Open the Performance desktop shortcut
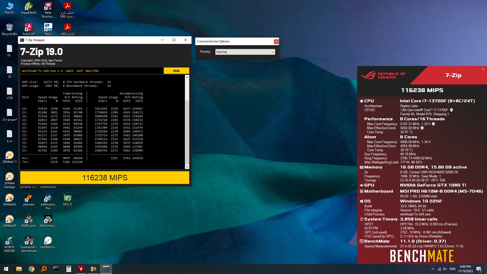Image resolution: width=487 pixels, height=274 pixels. pyautogui.click(x=48, y=221)
